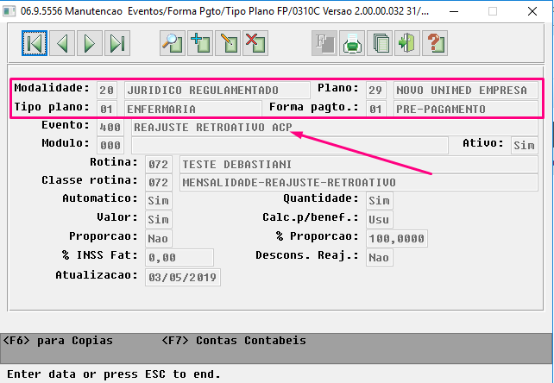Image resolution: width=554 pixels, height=383 pixels.
Task: Delete the record with red X icon
Action: coord(255,43)
